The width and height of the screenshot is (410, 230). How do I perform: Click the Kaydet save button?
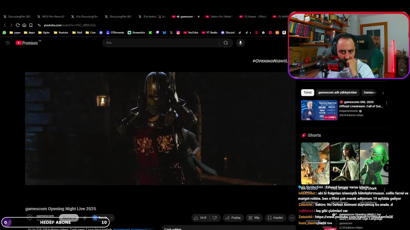point(275,218)
